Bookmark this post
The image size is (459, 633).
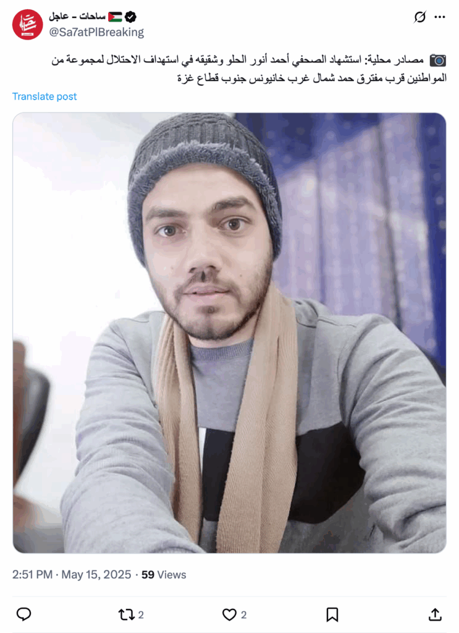click(332, 614)
